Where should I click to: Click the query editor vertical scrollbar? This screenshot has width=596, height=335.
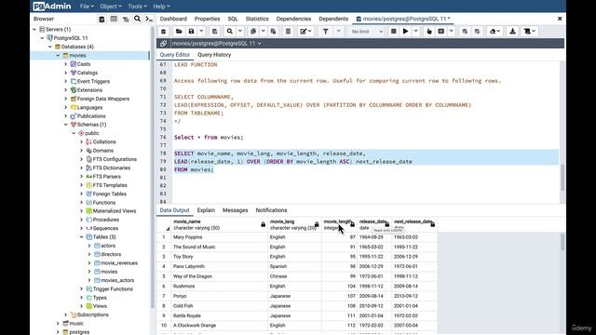pos(562,177)
